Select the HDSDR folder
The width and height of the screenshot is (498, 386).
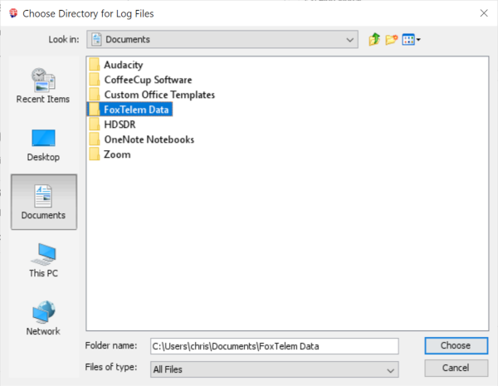112,125
